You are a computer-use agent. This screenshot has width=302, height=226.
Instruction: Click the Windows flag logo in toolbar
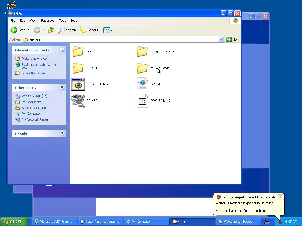[235, 21]
